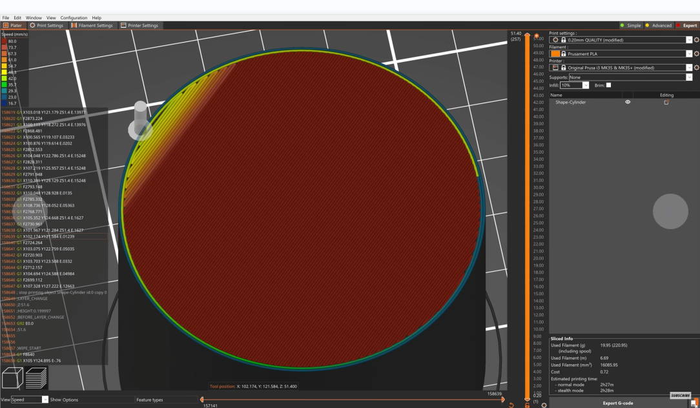Open the File menu
The image size is (700, 408).
click(x=5, y=18)
